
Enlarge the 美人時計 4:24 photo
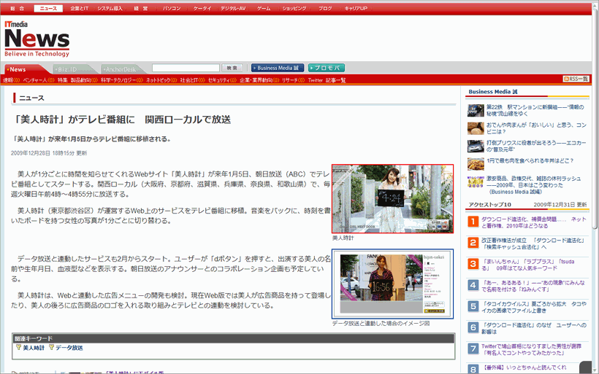[x=392, y=198]
